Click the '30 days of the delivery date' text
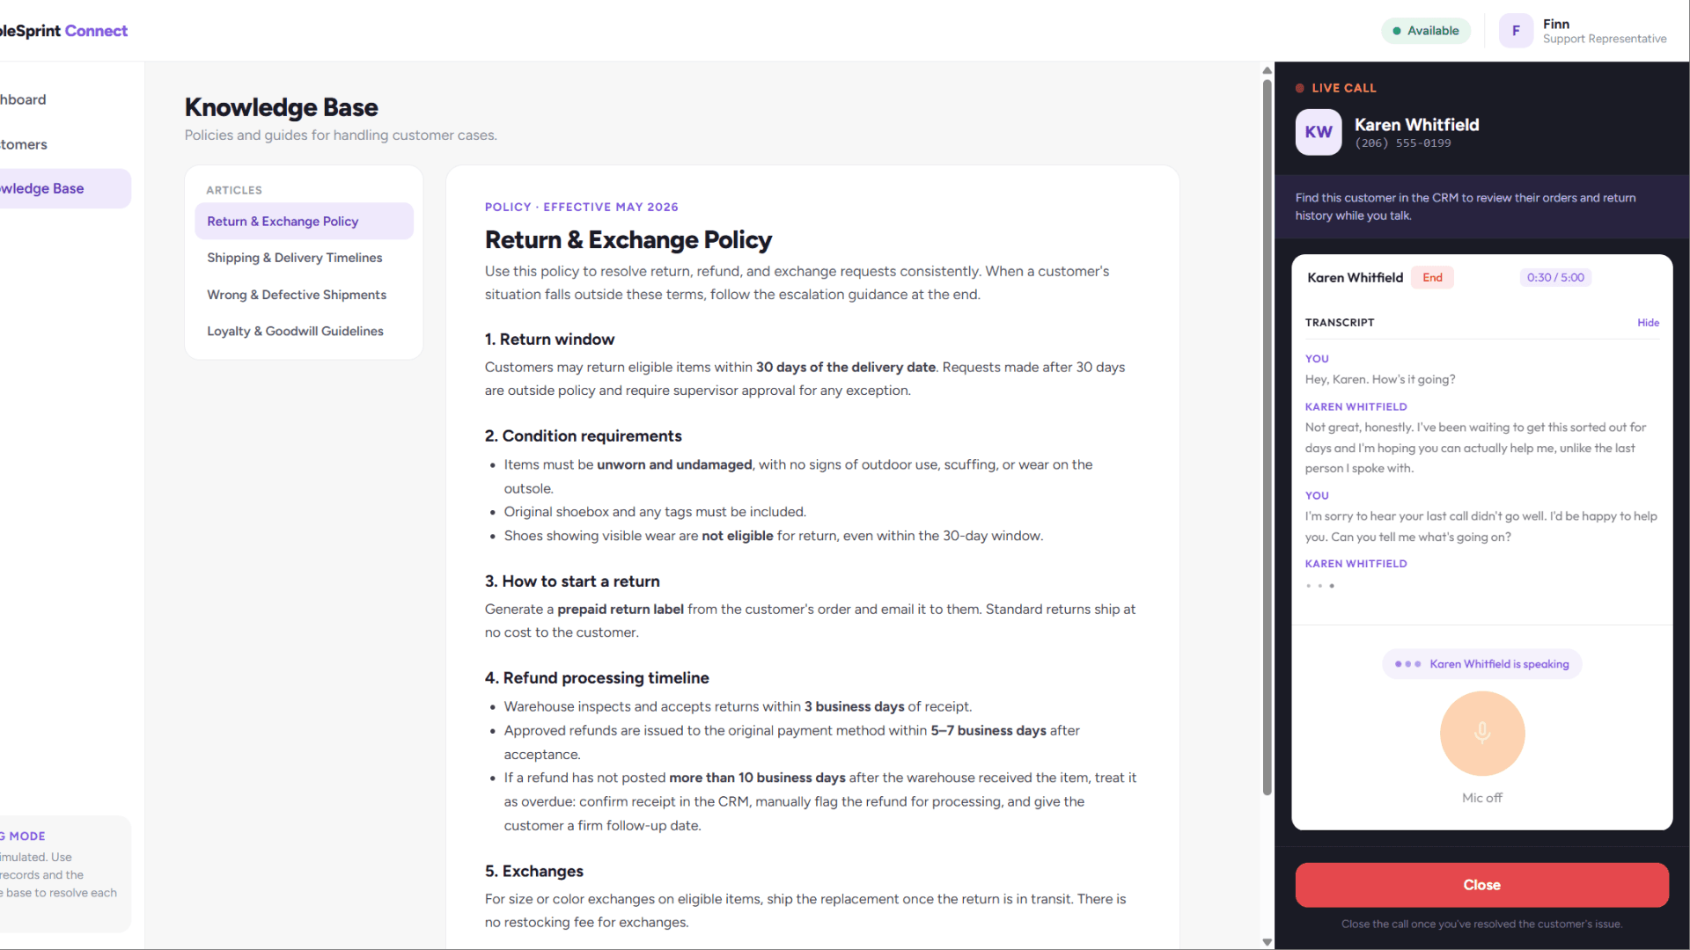 (846, 368)
